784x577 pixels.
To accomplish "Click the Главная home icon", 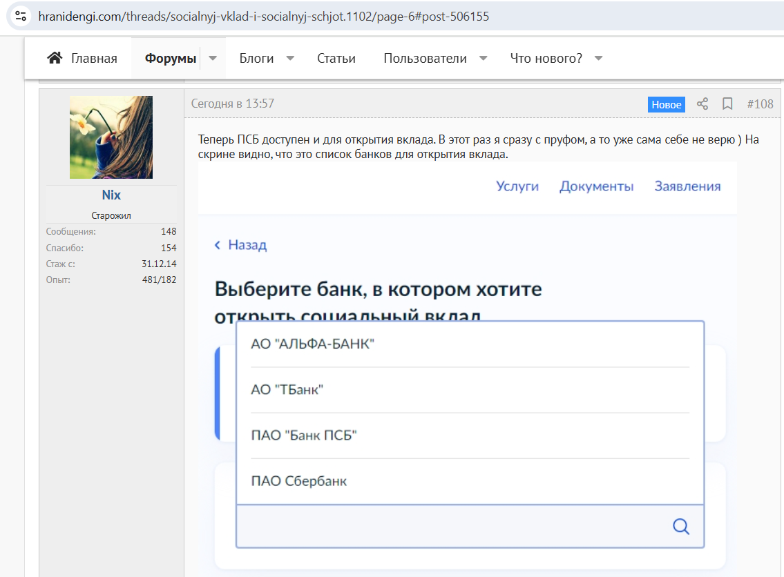I will tap(55, 58).
